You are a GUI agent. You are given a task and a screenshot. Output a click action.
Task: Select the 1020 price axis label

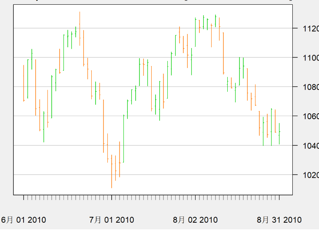coord(306,175)
